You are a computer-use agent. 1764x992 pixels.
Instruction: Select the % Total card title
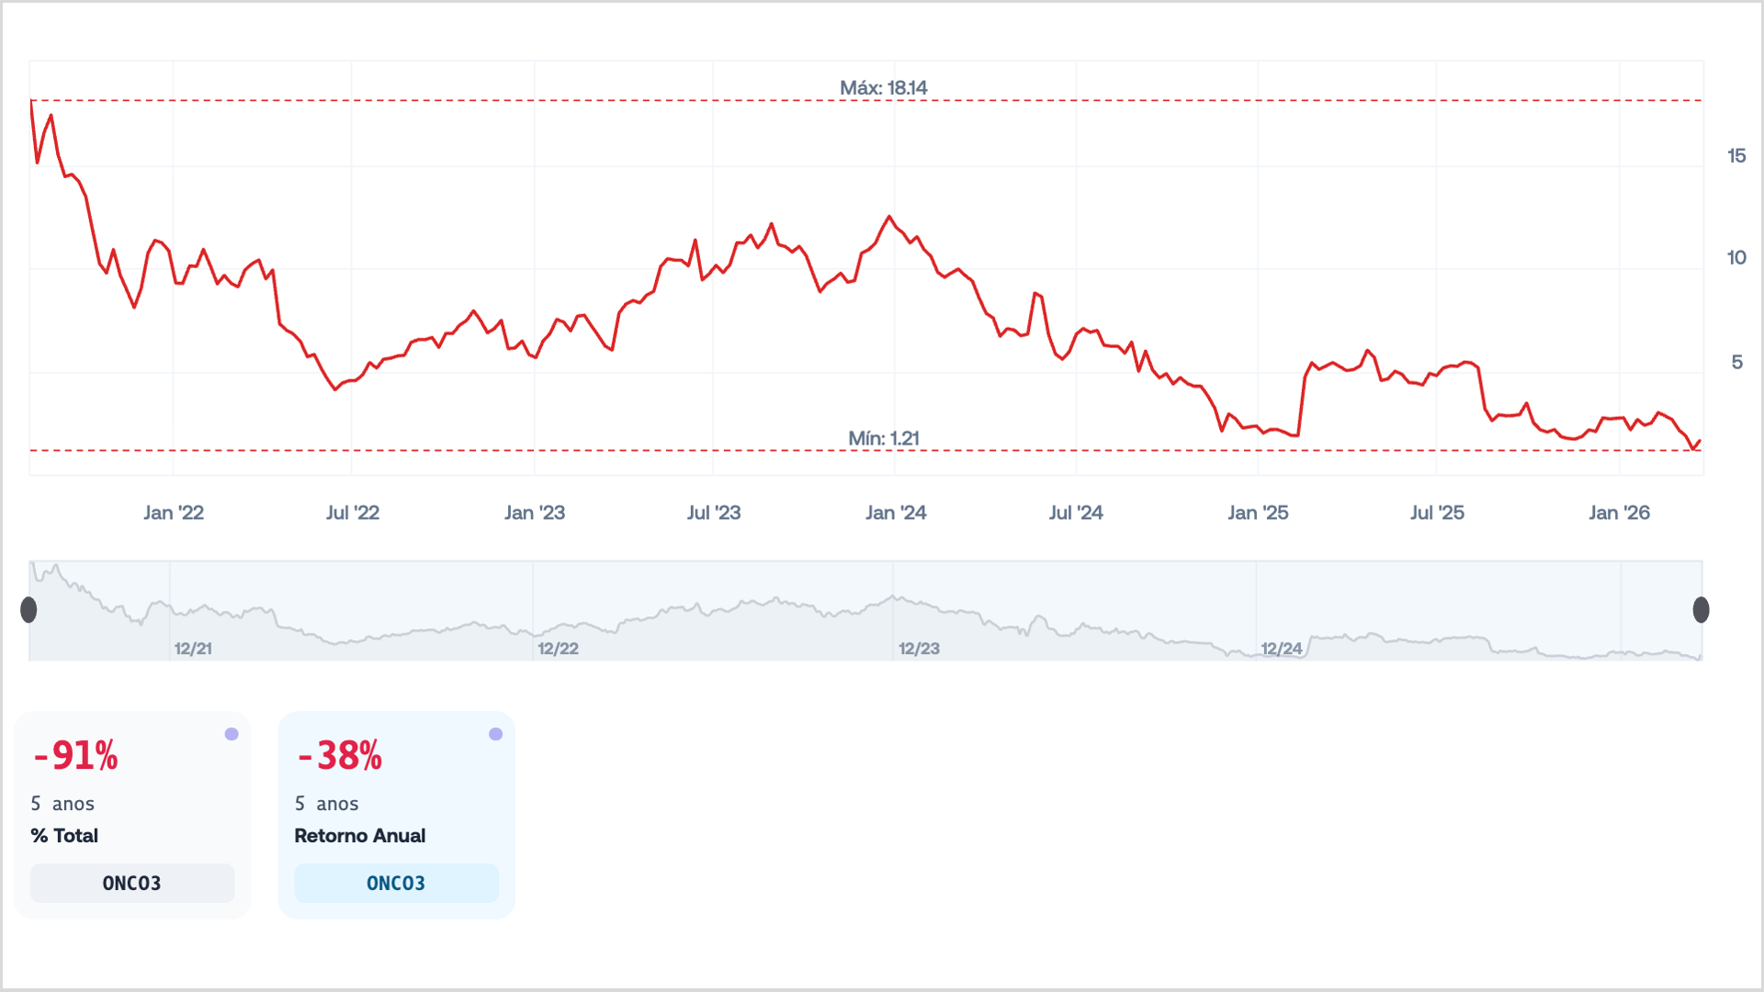[64, 836]
